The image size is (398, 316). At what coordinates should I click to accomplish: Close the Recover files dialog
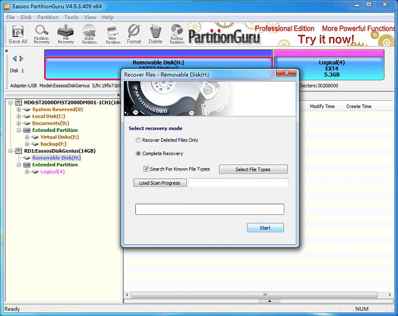(287, 73)
